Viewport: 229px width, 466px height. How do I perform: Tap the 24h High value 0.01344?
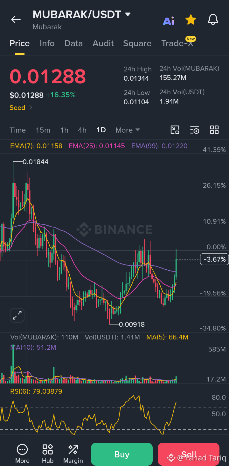pos(136,78)
